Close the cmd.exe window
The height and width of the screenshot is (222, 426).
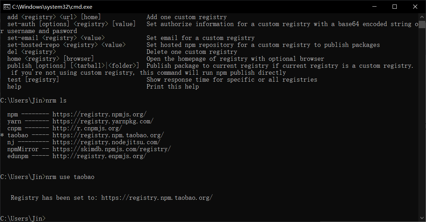(415, 7)
